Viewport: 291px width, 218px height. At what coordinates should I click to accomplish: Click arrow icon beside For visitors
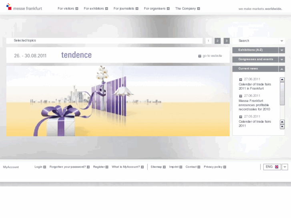77,8
